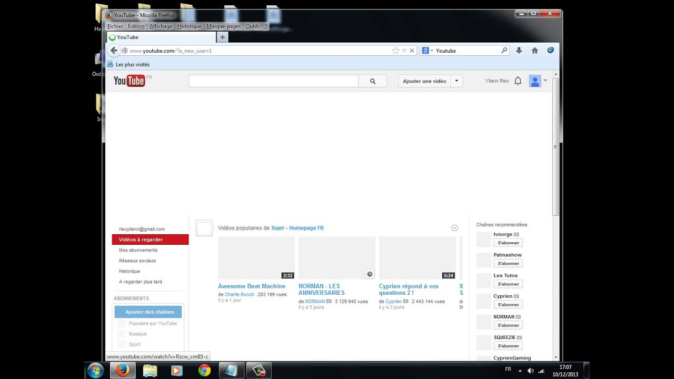Viewport: 674px width, 379px height.
Task: Click the Firefox back arrow button
Action: click(114, 51)
